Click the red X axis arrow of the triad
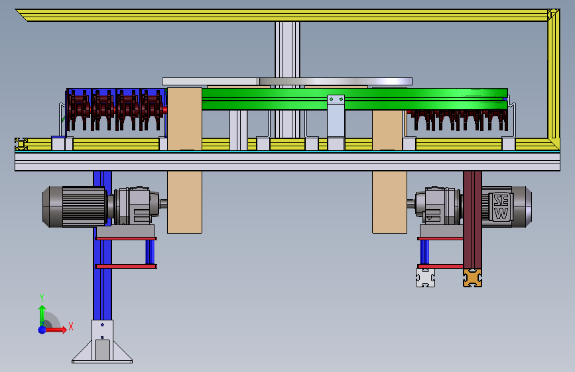Viewport: 575px width, 372px height. click(56, 330)
